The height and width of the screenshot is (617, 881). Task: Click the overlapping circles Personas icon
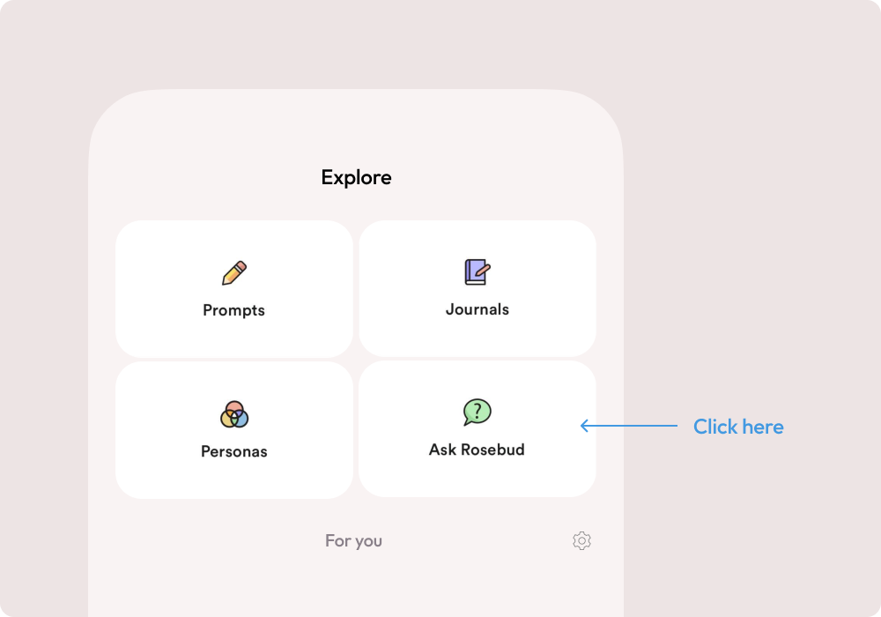pos(234,413)
